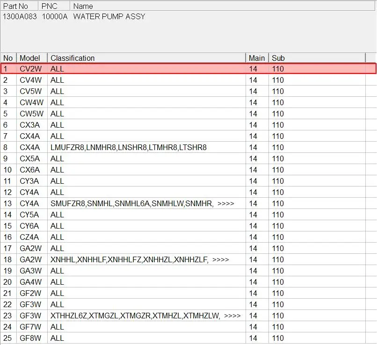Expand the >>>> marker in XNHHL row
Image resolution: width=377 pixels, height=345 pixels.
click(220, 259)
